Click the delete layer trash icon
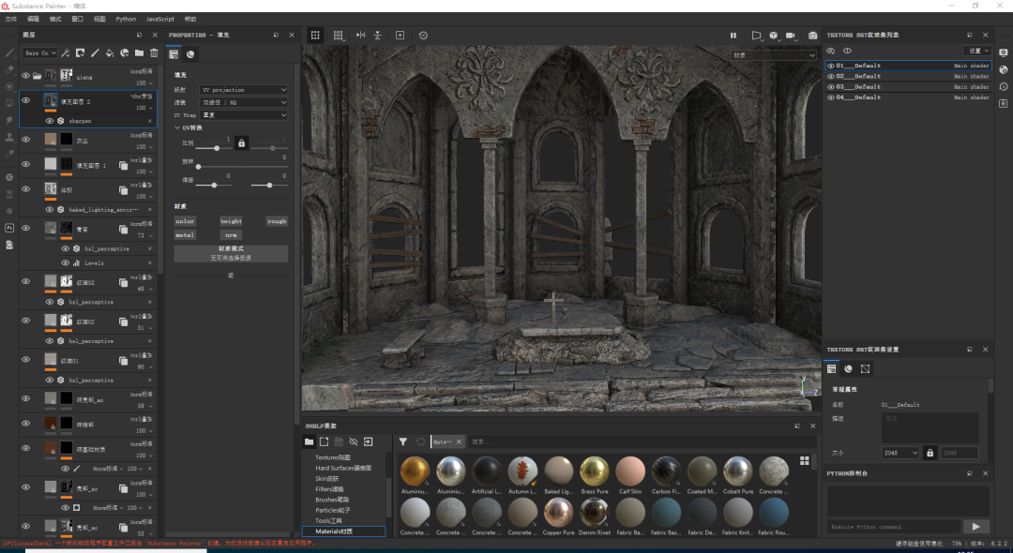 click(x=154, y=53)
